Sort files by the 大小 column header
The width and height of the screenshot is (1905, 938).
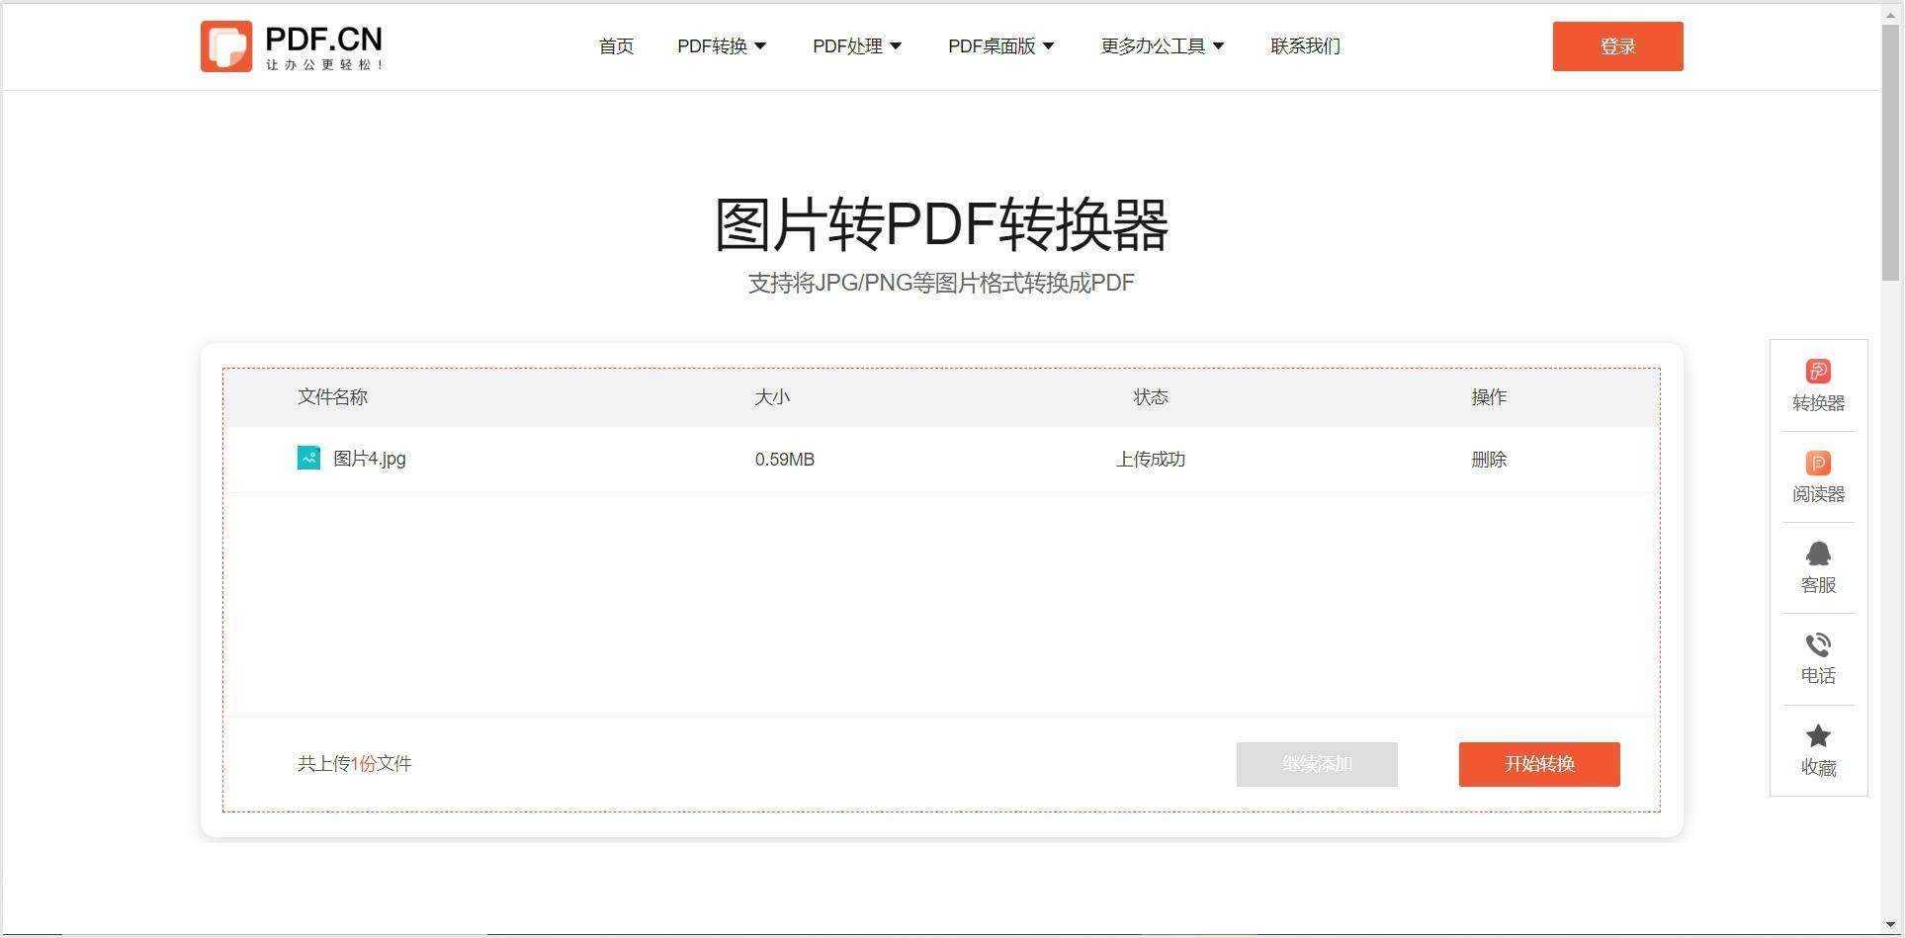tap(773, 397)
